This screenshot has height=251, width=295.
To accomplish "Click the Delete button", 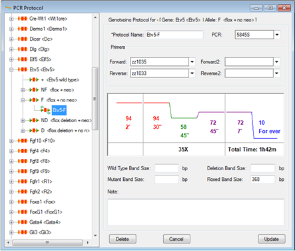I will click(x=123, y=239).
